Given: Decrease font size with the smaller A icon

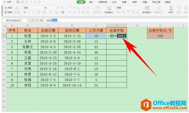Looking at the screenshot, I should (x=62, y=8).
